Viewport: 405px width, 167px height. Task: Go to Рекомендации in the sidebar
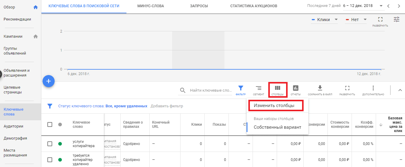pos(17,19)
